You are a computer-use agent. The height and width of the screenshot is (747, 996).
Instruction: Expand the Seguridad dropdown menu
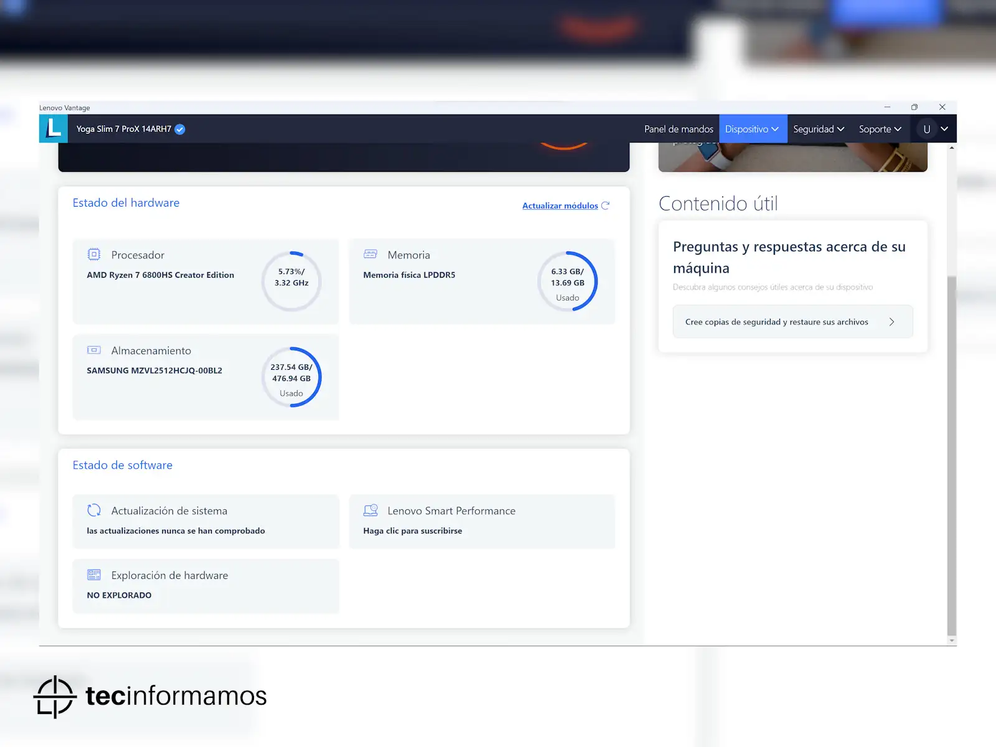tap(818, 129)
